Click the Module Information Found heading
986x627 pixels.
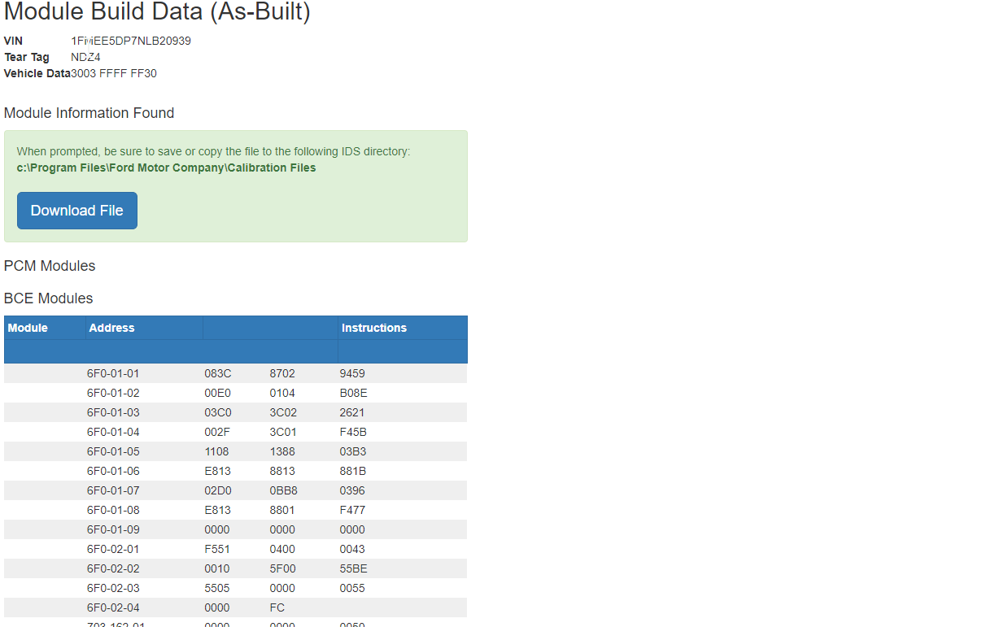(x=89, y=113)
